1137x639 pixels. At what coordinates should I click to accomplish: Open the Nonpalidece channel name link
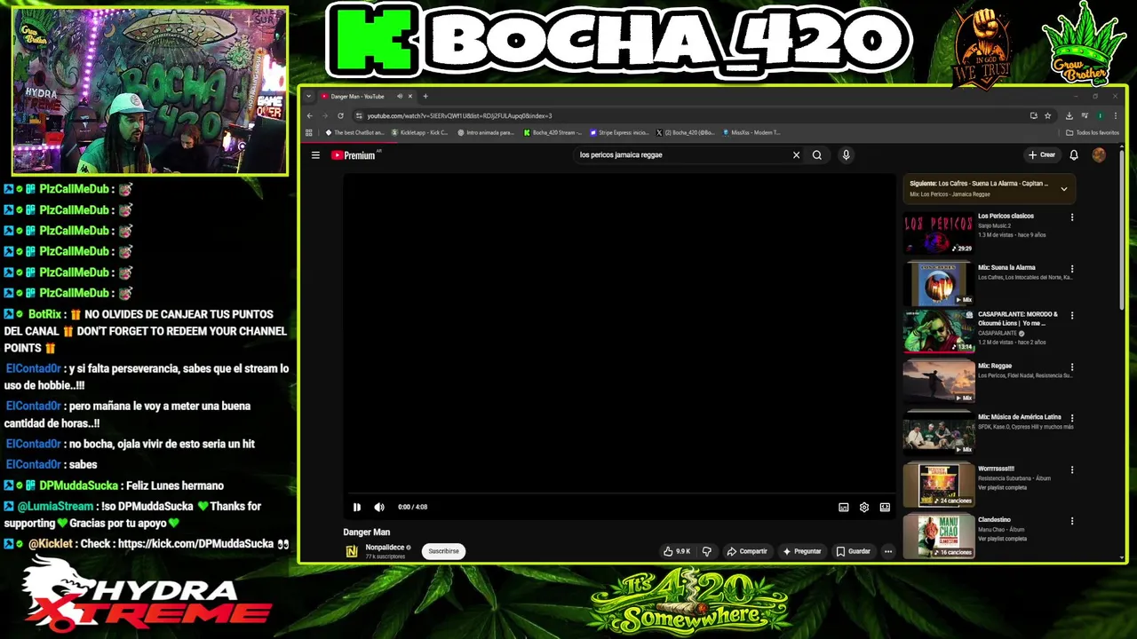[385, 548]
